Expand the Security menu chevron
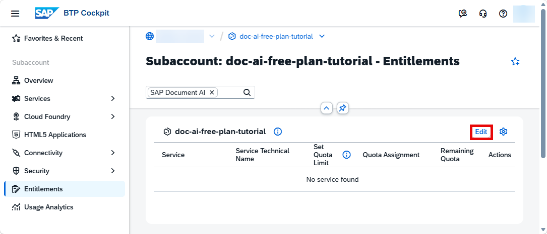Screen dimensions: 547x234 [113, 171]
